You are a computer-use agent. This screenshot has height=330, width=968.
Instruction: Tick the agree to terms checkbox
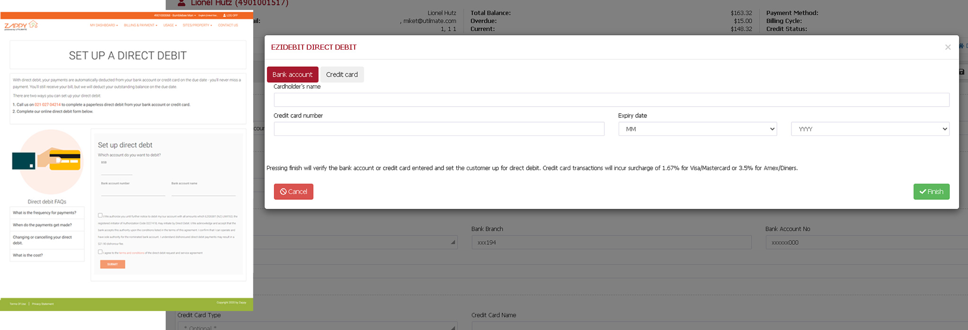(100, 252)
